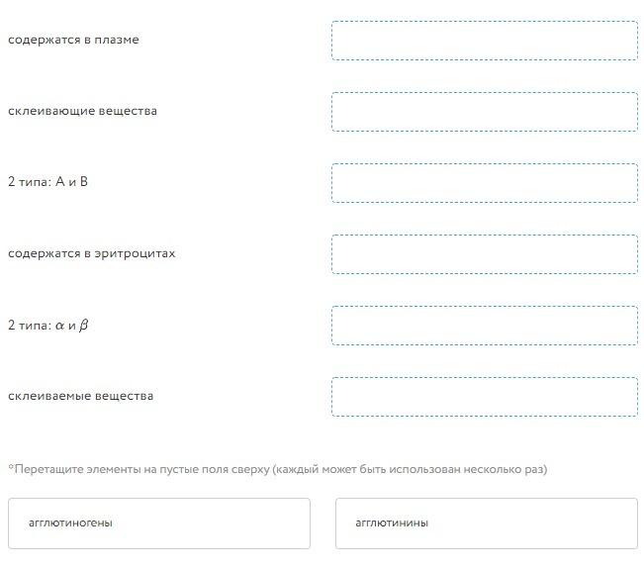Select the "2 типа: α и β" label

[47, 326]
